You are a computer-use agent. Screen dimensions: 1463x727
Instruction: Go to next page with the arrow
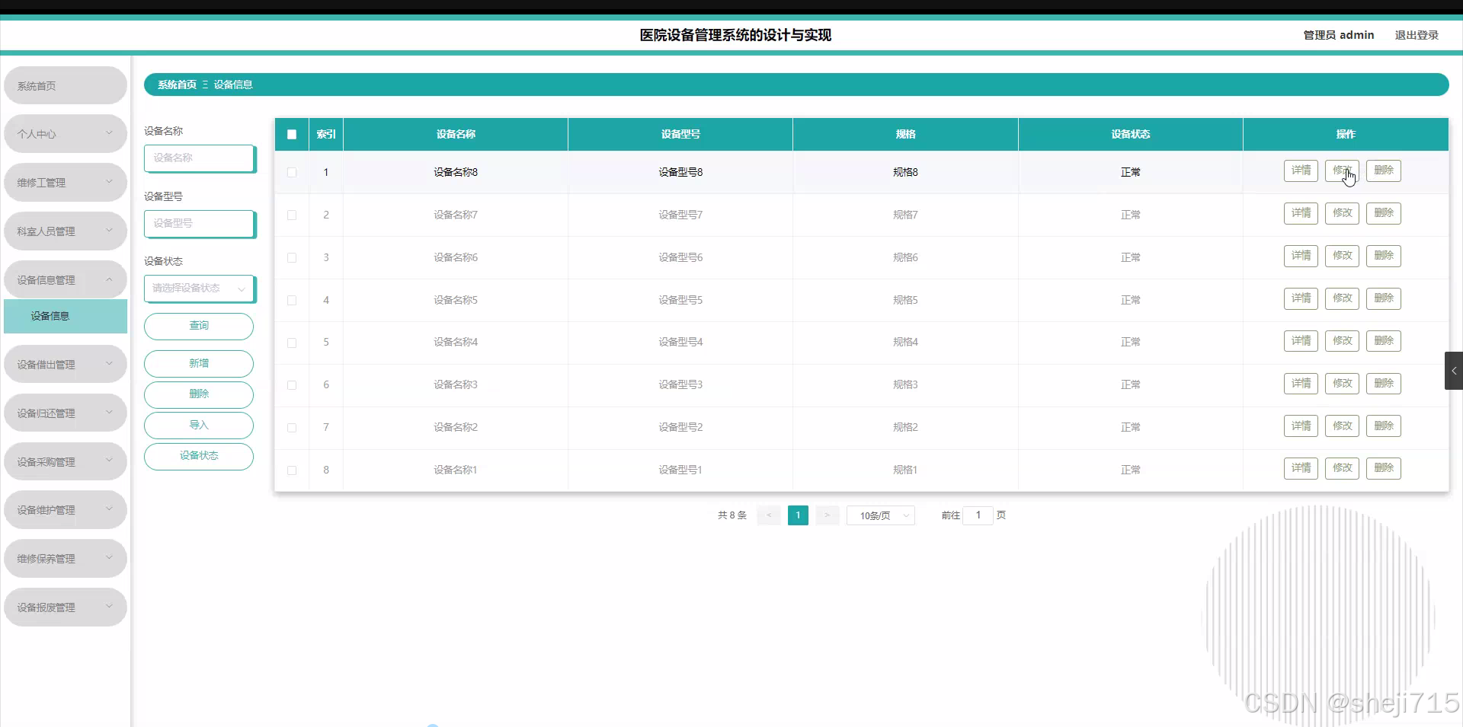point(827,515)
